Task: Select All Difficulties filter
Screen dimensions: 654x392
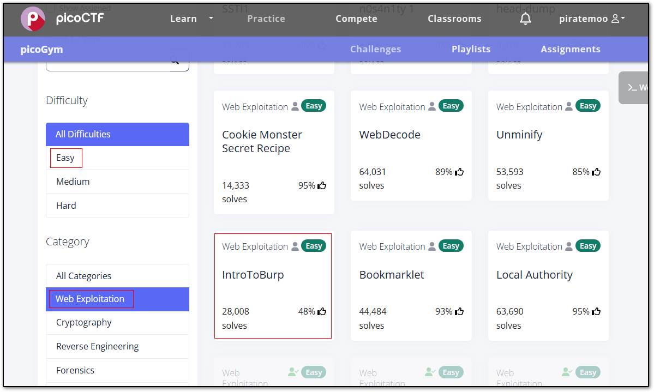Action: [x=118, y=134]
